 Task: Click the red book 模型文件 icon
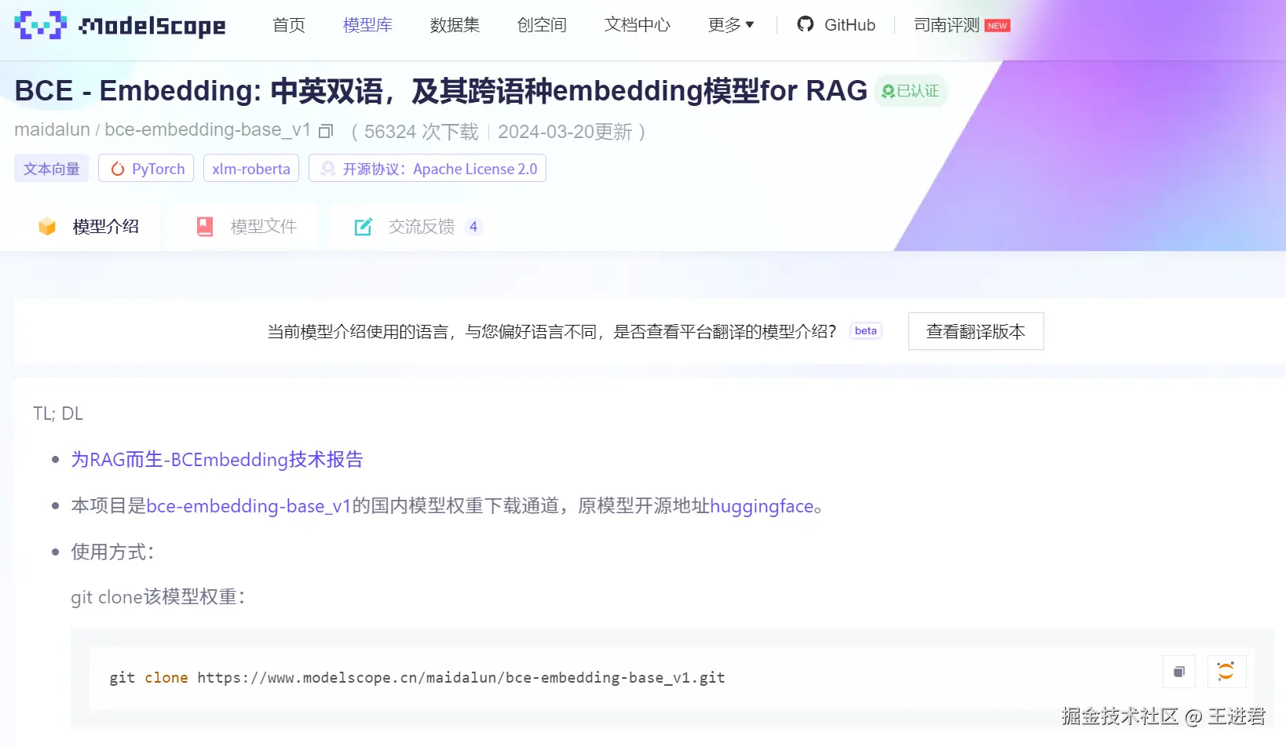click(205, 227)
